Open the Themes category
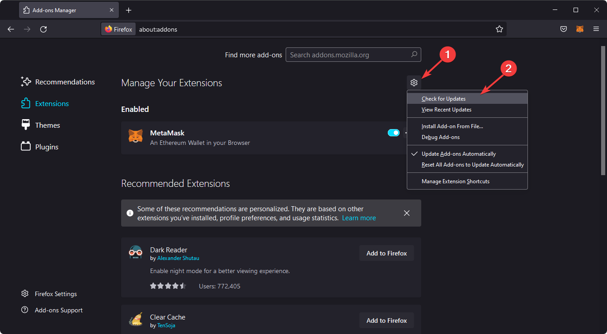The height and width of the screenshot is (334, 607). (41, 125)
